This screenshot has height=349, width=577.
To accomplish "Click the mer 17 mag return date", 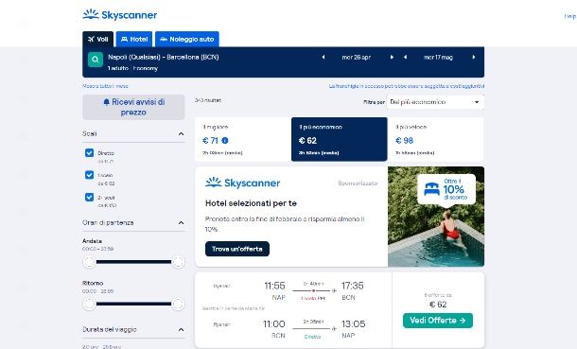I will pyautogui.click(x=438, y=57).
